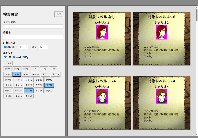Image resolution: width=198 pixels, height=138 pixels.
Task: Toggle the なし level checkbox
Action: pos(5,47)
